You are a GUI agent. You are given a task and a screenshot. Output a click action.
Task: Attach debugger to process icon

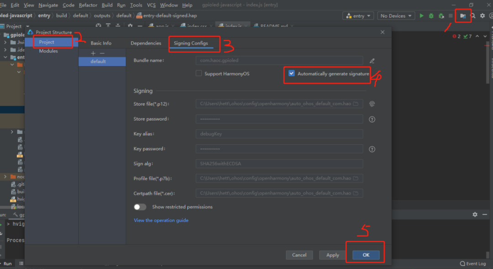[x=441, y=15]
